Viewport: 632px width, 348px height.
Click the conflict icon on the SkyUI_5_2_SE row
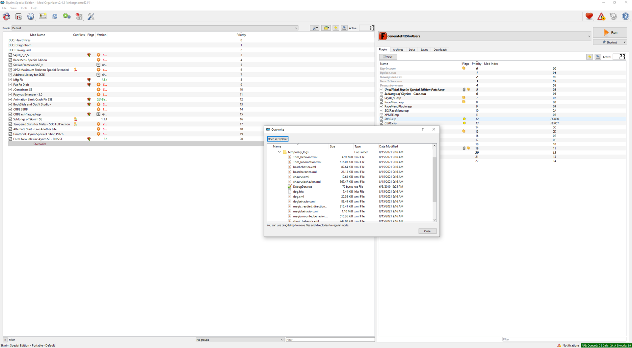[89, 55]
